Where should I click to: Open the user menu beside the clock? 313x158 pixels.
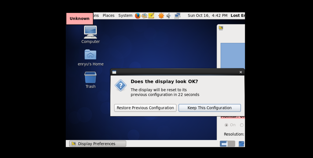pos(238,16)
